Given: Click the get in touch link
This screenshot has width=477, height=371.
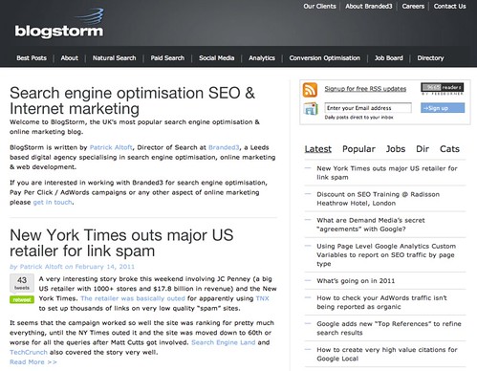Looking at the screenshot, I should point(53,203).
